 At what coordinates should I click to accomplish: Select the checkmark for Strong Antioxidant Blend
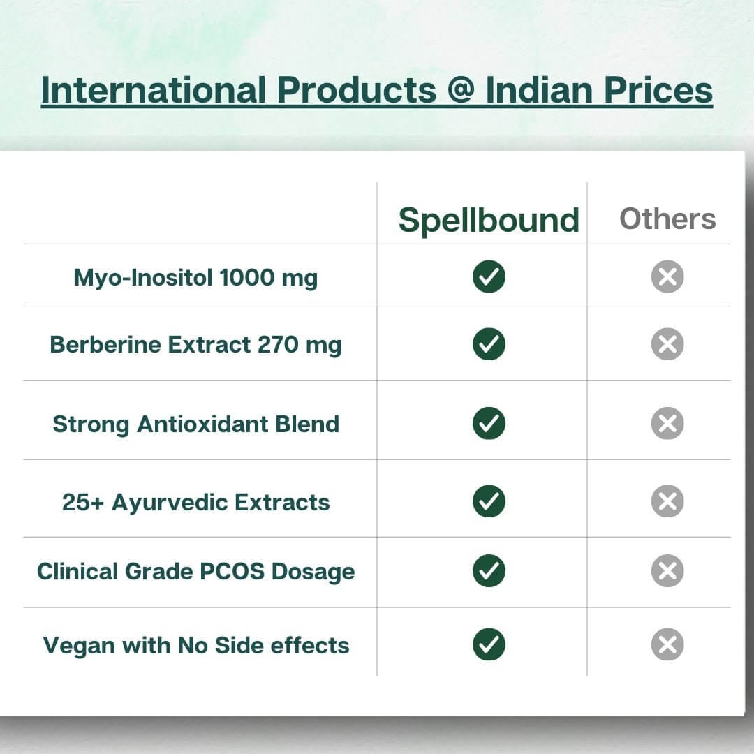pyautogui.click(x=489, y=424)
